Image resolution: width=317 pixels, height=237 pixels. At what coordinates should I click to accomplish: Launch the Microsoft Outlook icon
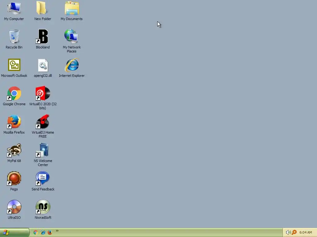(14, 65)
